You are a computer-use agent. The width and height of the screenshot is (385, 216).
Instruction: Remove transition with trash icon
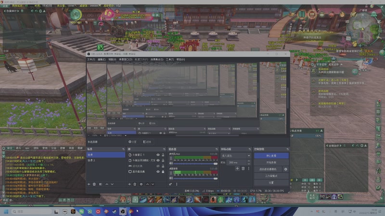click(x=243, y=168)
